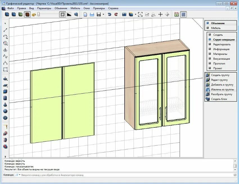This screenshot has height=184, width=239.
Task: Click the new document icon
Action: point(85,15)
